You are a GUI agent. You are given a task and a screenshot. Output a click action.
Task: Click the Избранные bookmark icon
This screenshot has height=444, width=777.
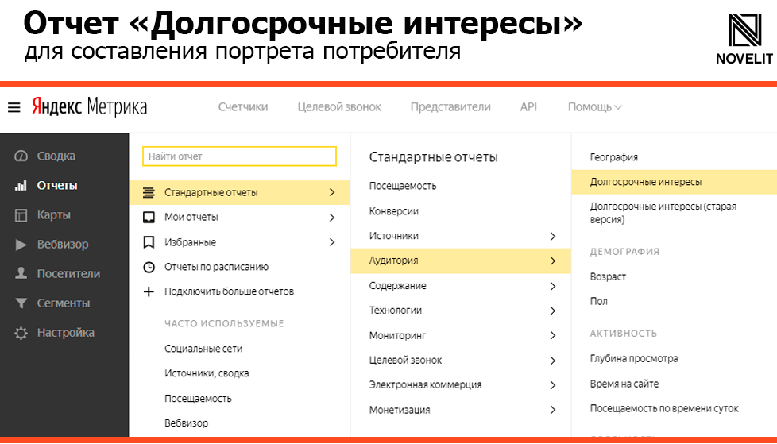(149, 241)
